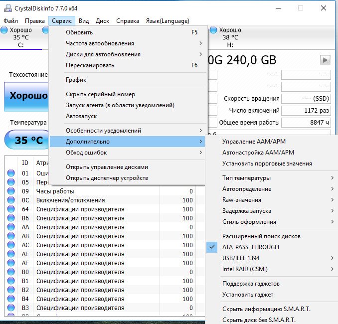Click the 35 °C temperature button
Image resolution: width=338 pixels, height=324 pixels.
point(27,140)
